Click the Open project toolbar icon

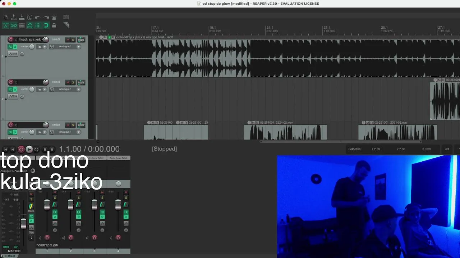click(14, 17)
